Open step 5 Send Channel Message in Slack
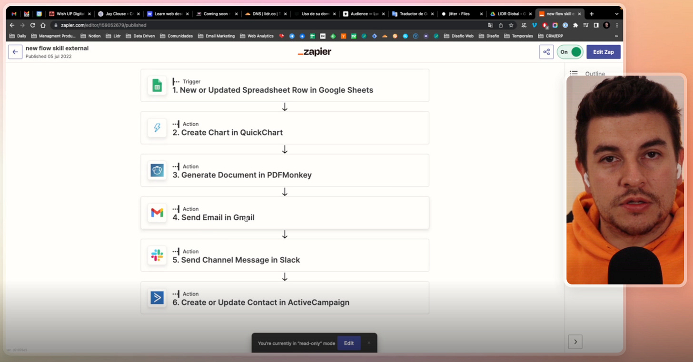This screenshot has width=693, height=362. (x=285, y=255)
